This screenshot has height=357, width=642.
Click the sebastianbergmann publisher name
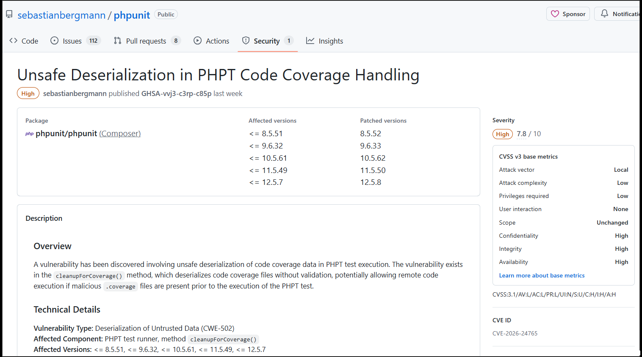pyautogui.click(x=75, y=93)
